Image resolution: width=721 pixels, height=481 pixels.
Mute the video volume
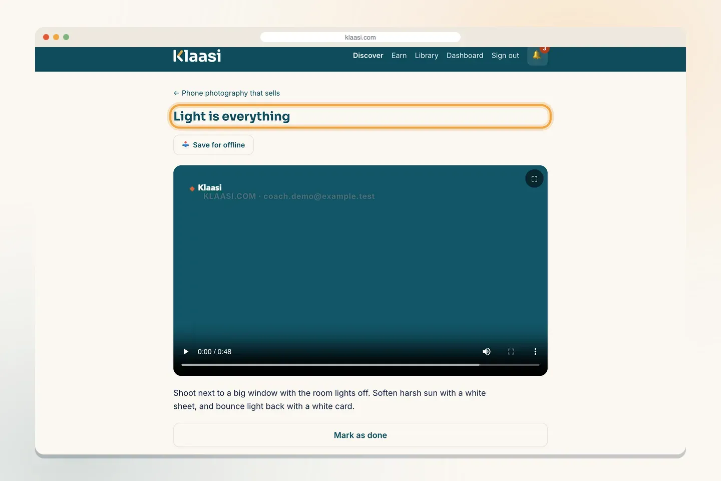click(486, 352)
